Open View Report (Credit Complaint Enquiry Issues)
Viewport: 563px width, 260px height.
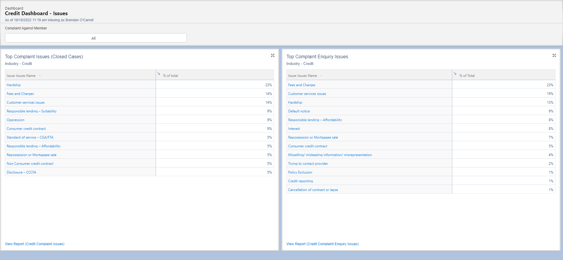(x=322, y=244)
